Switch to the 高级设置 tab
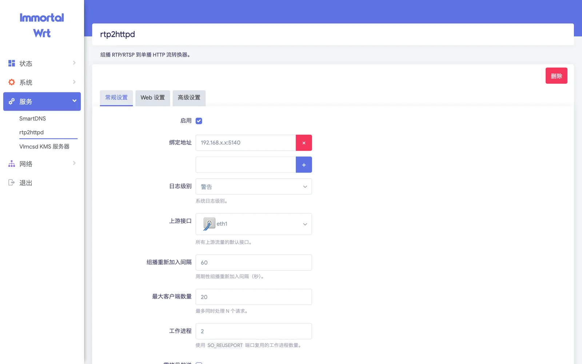This screenshot has width=582, height=364. click(x=189, y=98)
